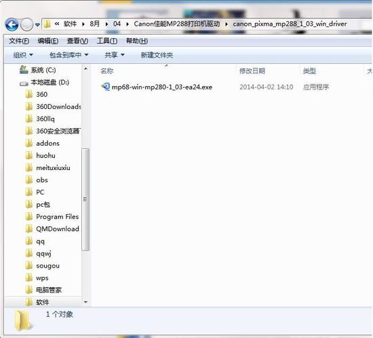This screenshot has width=373, height=338.
Task: Click the large folder icon in details pane
Action: (x=22, y=320)
